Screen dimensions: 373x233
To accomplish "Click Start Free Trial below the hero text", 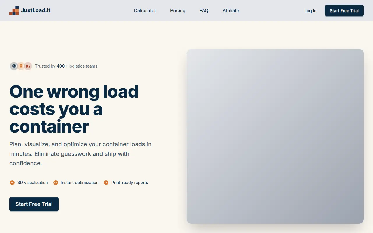I will [x=34, y=204].
